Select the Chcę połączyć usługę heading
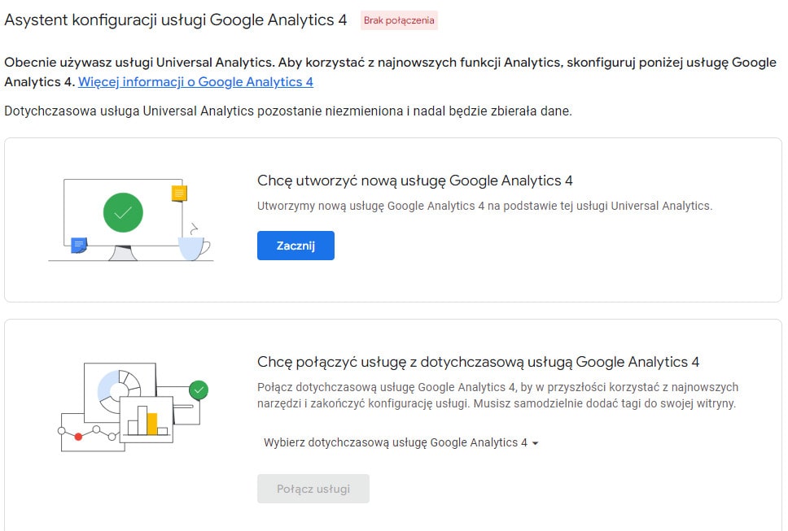The height and width of the screenshot is (531, 788). (478, 362)
